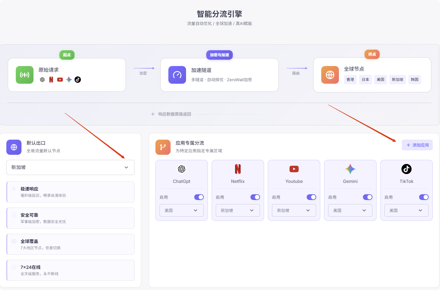Viewport: 440px width, 290px height.
Task: Click the ChatGpt logo in its card
Action: [182, 169]
